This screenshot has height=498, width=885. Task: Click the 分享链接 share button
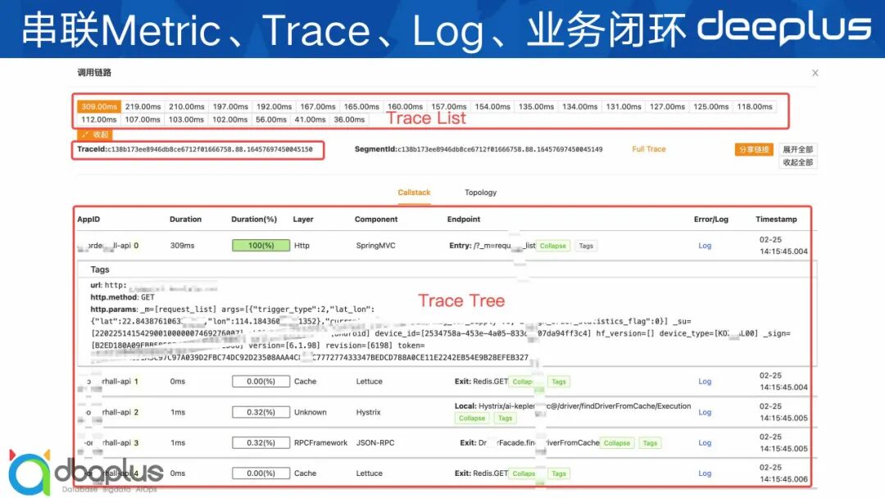[754, 149]
